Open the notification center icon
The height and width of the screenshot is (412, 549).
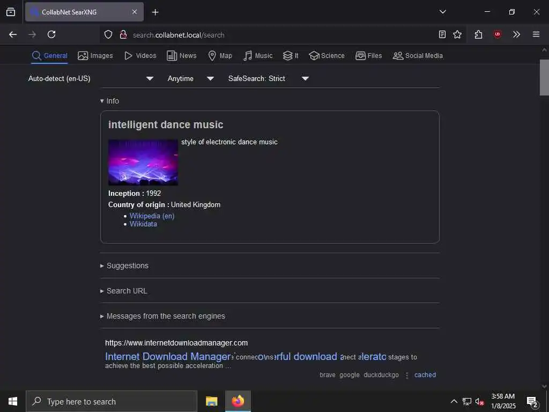pos(532,401)
